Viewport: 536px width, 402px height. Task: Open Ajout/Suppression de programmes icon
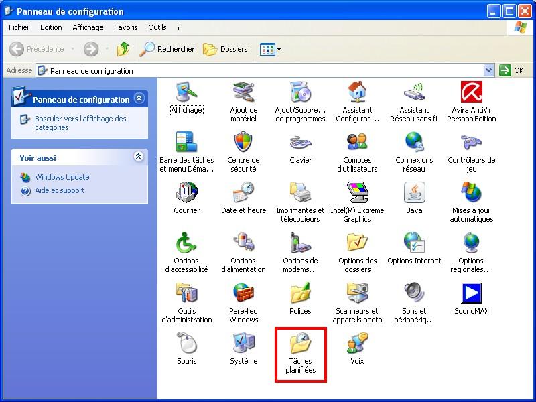point(300,92)
